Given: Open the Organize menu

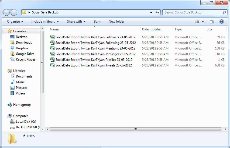Looking at the screenshot, I should [x=15, y=22].
